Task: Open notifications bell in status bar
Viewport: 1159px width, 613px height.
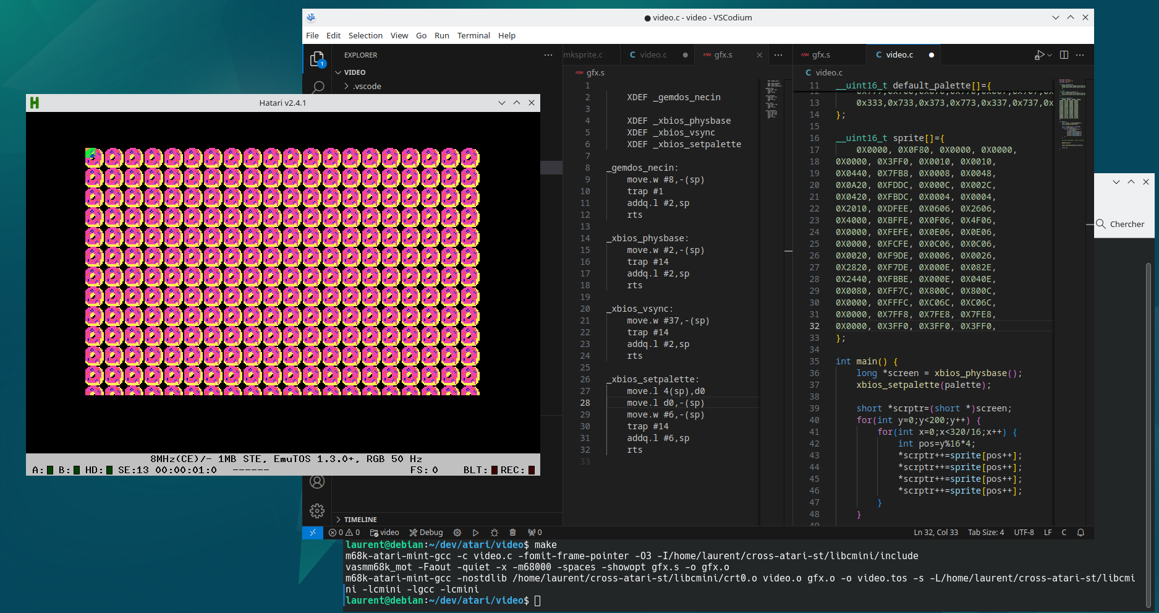Action: 1080,533
